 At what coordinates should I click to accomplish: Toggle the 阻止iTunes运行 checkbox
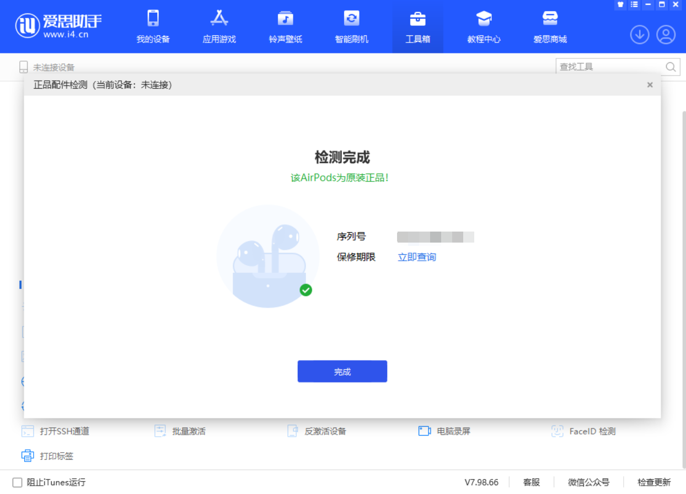18,482
